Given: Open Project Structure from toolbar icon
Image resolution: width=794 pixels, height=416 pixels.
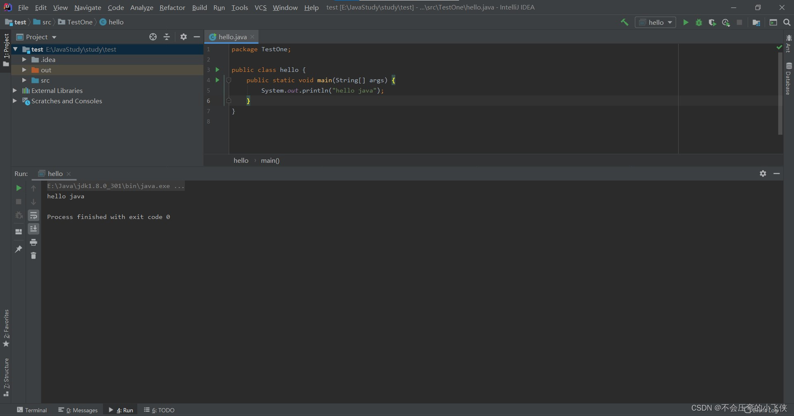Looking at the screenshot, I should point(756,22).
